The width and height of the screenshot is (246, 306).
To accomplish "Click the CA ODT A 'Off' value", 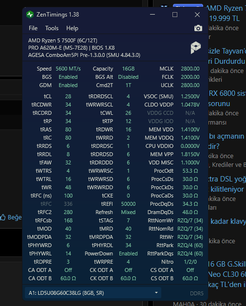I will point(68,270).
